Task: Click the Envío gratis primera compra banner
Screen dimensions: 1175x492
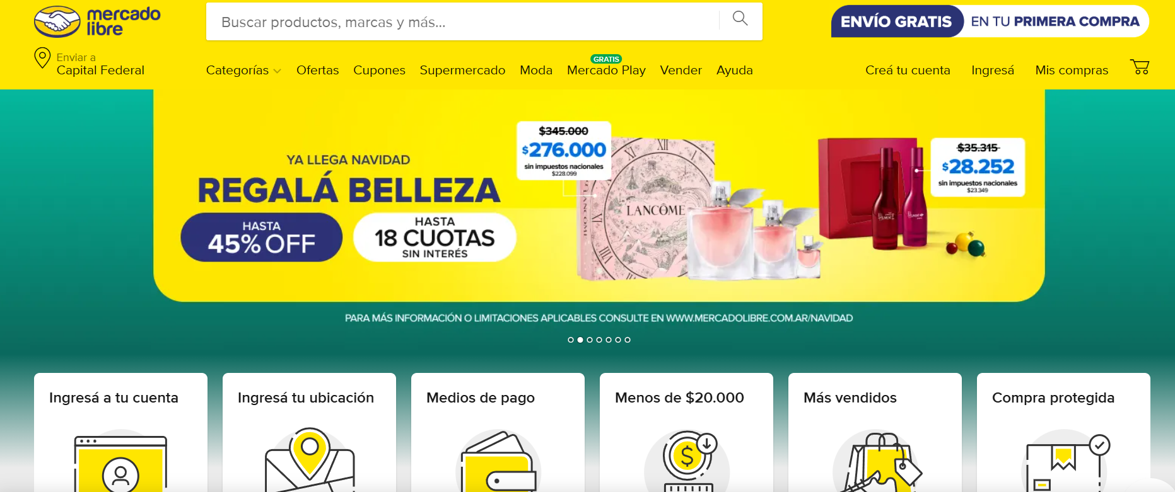Action: coord(990,21)
